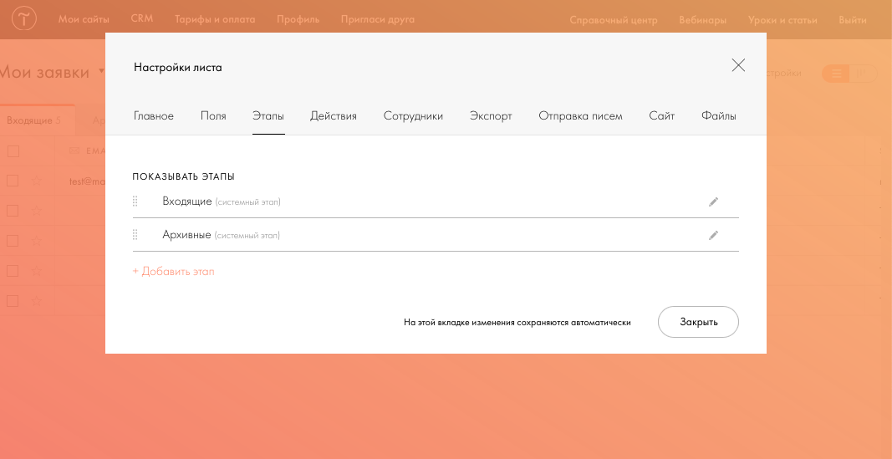Star the test@ email row
Image resolution: width=892 pixels, height=459 pixels.
(37, 181)
